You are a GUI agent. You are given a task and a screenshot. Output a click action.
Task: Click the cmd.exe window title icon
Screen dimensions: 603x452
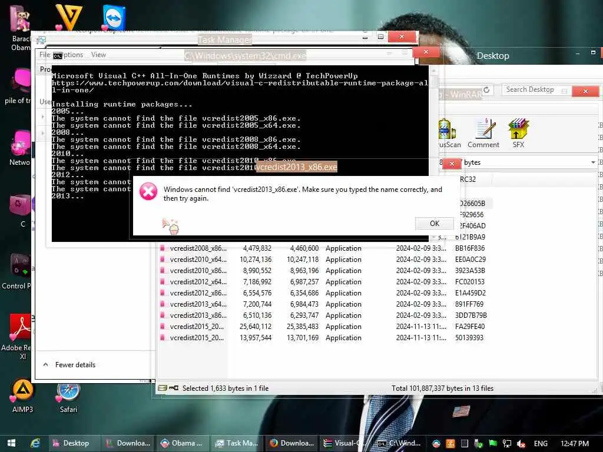58,56
